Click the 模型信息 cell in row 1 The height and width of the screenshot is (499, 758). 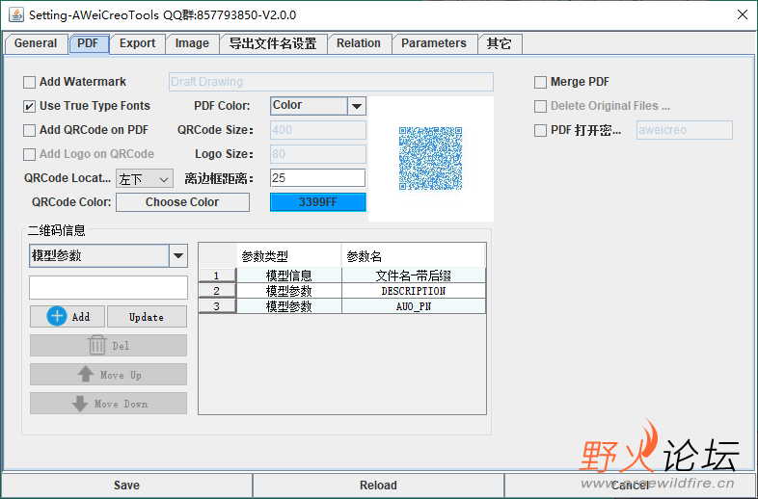pos(289,276)
